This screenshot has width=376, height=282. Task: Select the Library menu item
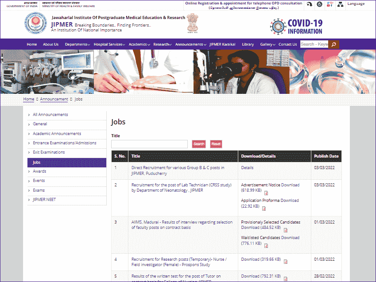point(248,44)
